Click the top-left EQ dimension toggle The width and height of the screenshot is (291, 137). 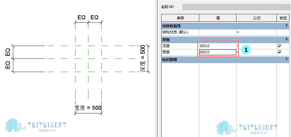[82, 17]
